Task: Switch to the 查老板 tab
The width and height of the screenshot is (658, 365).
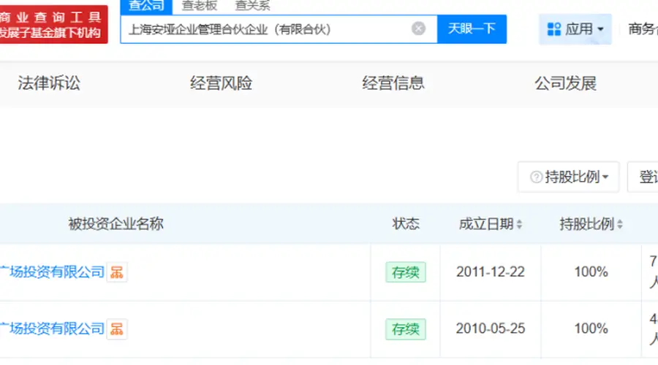Action: [x=200, y=5]
